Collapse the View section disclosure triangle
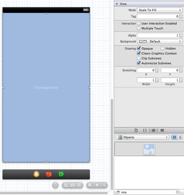 coord(117,4)
